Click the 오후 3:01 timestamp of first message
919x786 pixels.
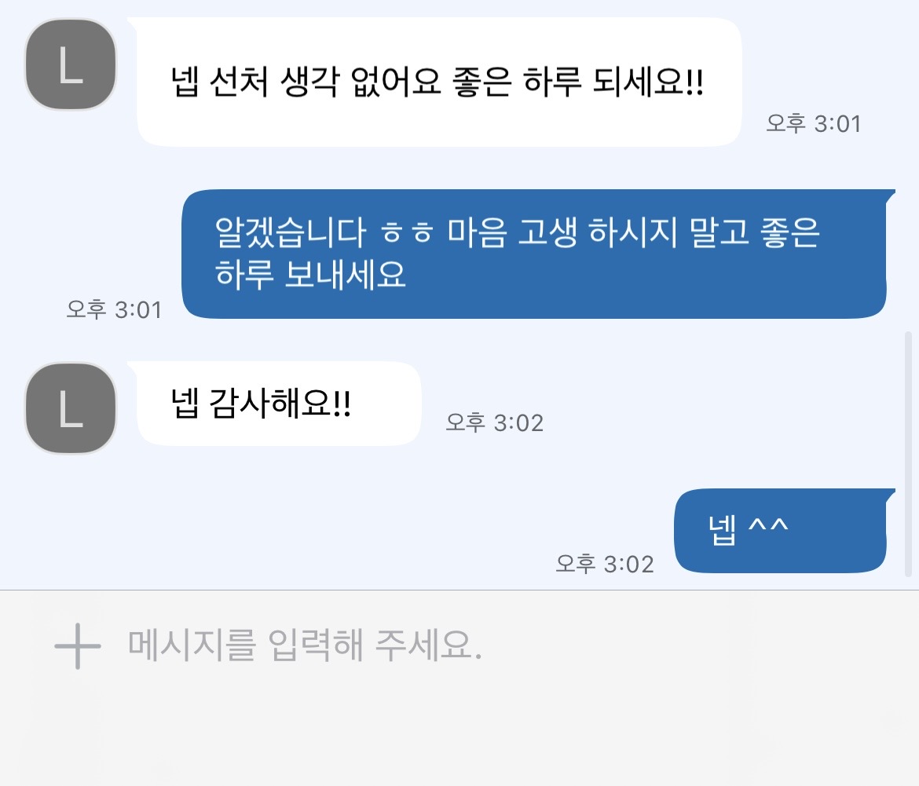tap(814, 124)
